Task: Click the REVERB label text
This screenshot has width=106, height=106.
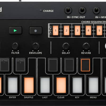Action: [x=86, y=53]
